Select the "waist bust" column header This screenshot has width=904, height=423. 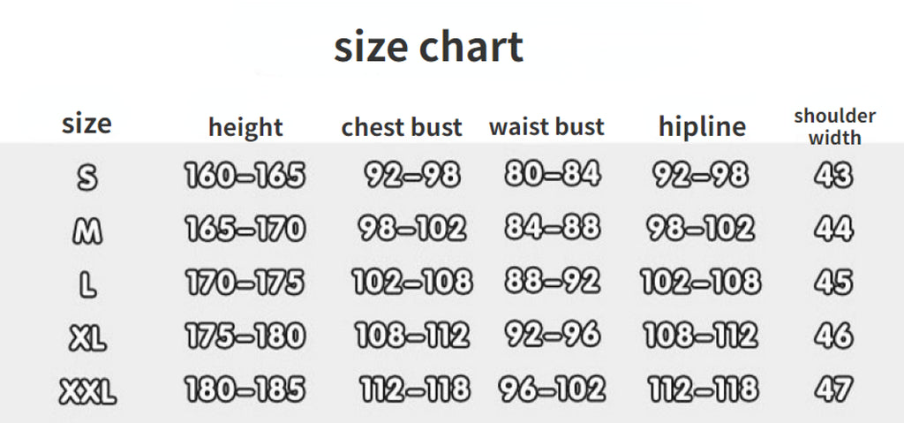(546, 126)
